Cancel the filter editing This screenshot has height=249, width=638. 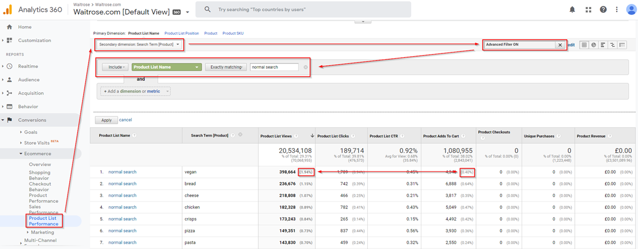[125, 120]
